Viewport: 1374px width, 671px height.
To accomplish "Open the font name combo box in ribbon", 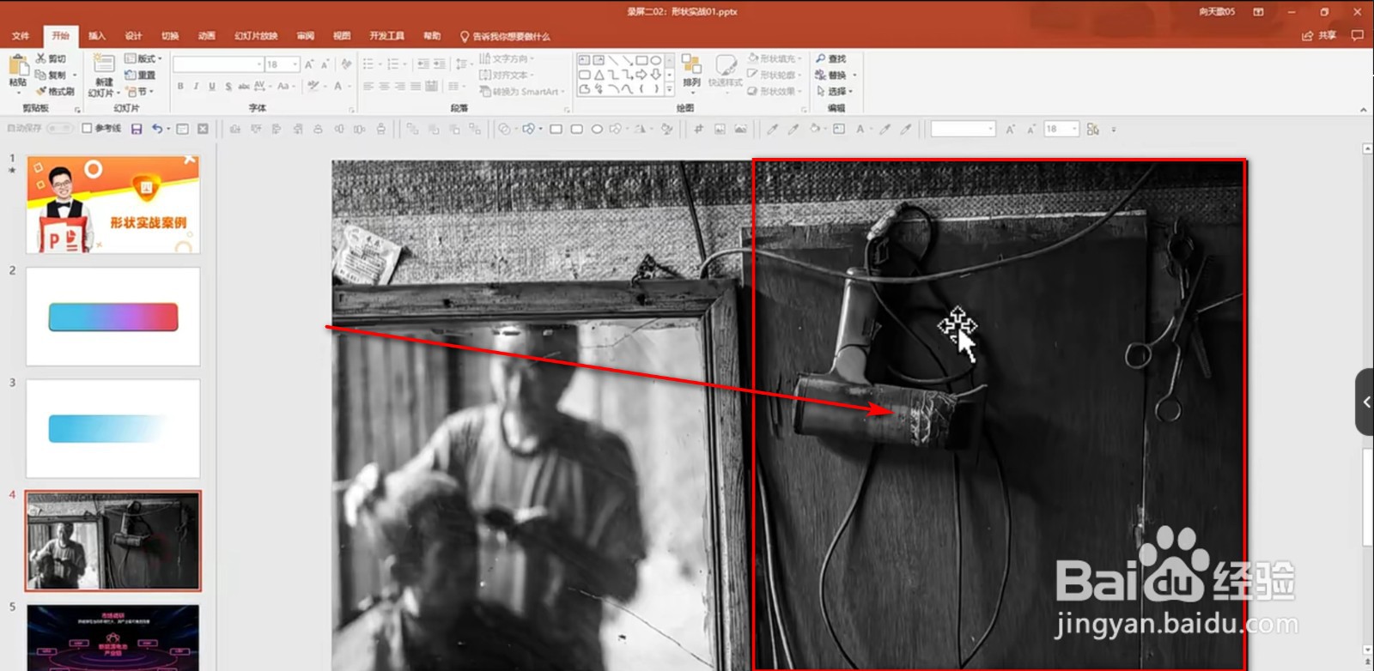I will tap(218, 64).
